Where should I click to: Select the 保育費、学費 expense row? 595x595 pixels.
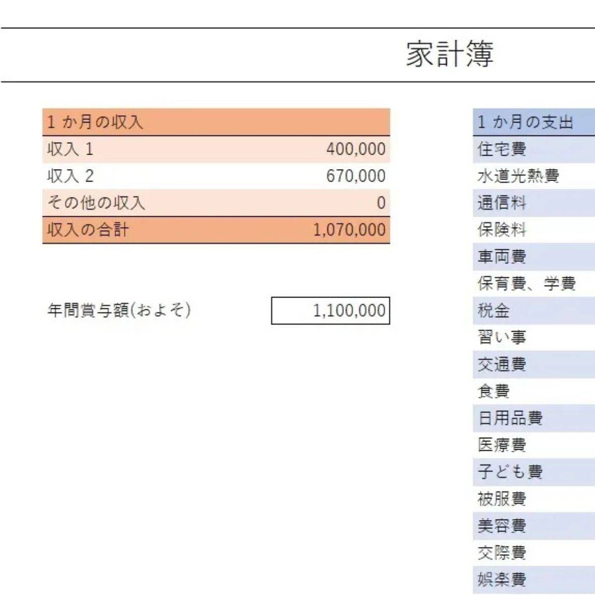tap(534, 284)
